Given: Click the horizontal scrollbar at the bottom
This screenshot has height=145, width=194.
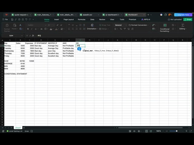Looking at the screenshot, I should (150, 128).
